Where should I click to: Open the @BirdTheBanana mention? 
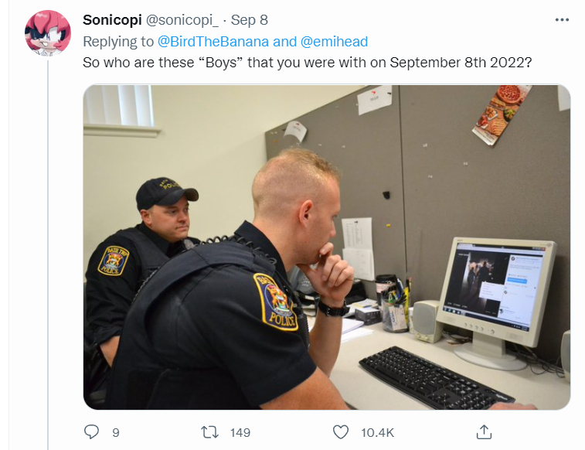(213, 42)
